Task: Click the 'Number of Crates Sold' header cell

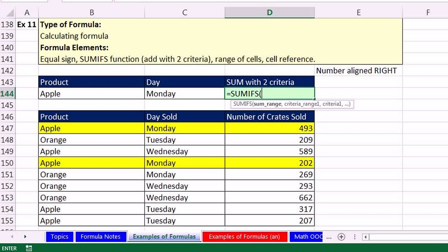Action: [x=269, y=117]
